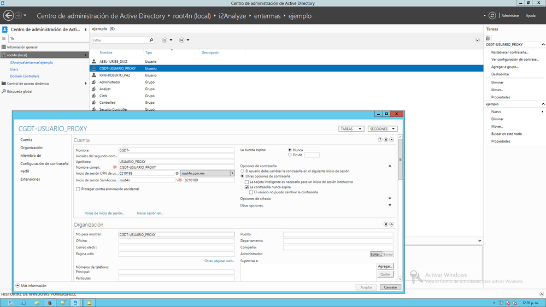Screen dimensions: 546x307
Task: Open the TAREAS dropdown
Action: point(351,129)
